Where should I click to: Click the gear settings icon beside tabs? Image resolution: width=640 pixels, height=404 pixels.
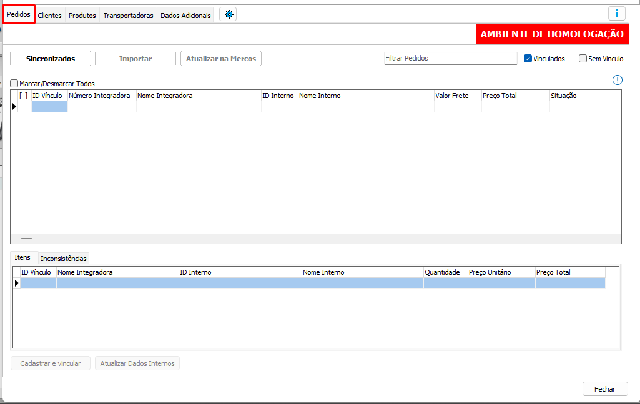point(228,15)
